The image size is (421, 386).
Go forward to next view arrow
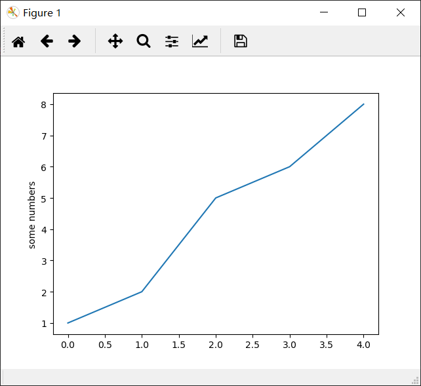74,41
